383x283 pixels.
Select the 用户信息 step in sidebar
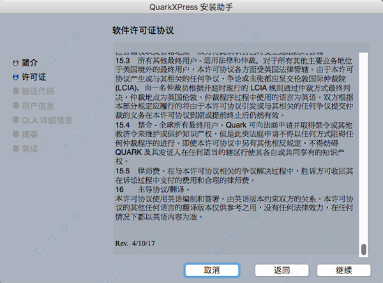click(38, 106)
